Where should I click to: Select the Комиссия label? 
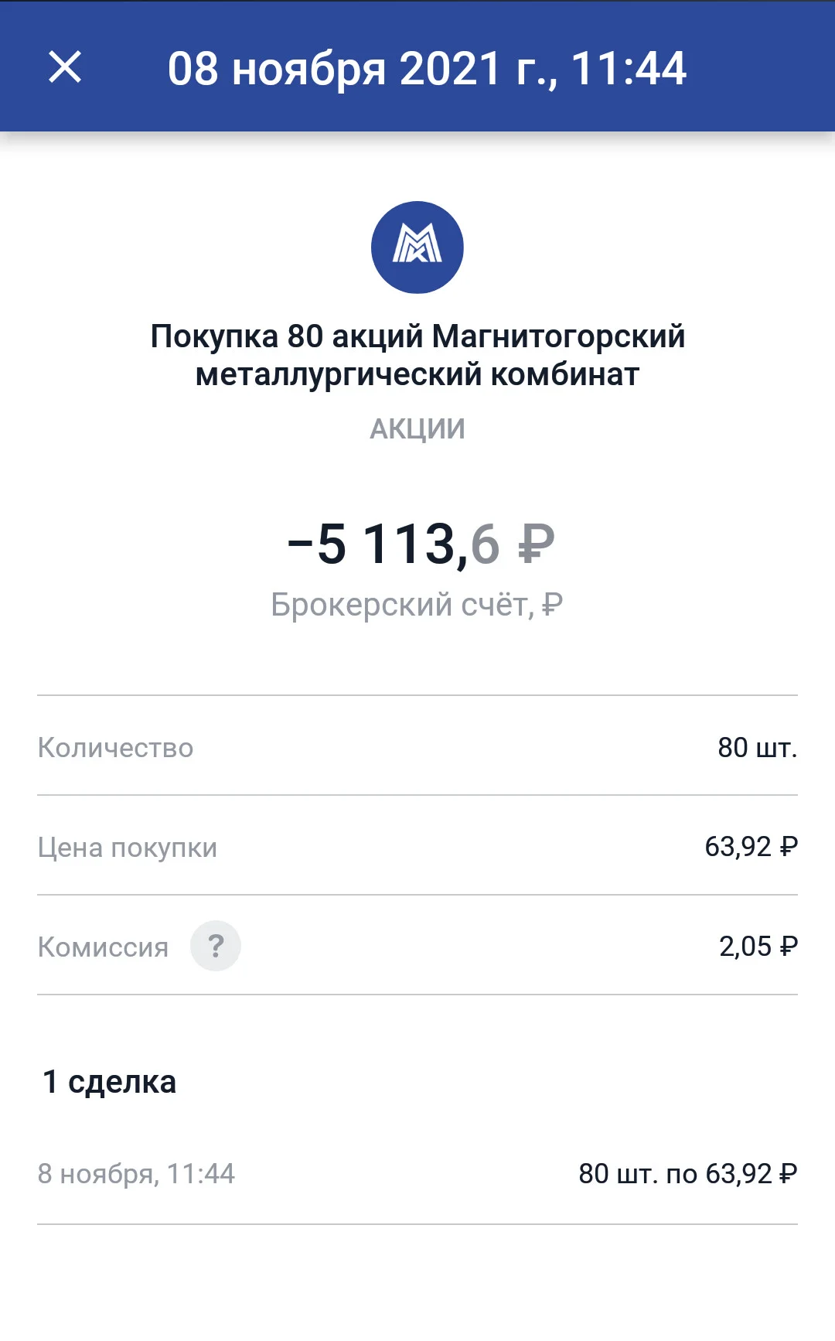click(103, 947)
